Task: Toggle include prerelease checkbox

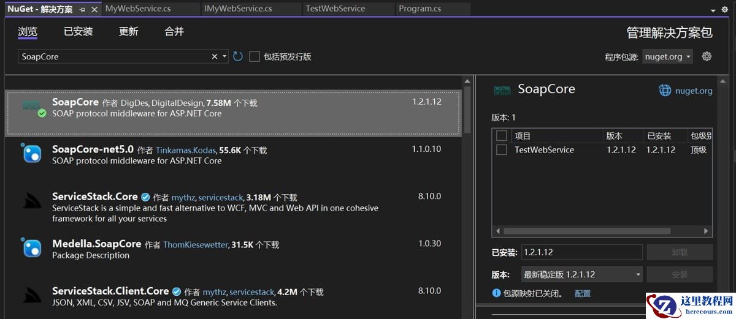Action: pyautogui.click(x=255, y=56)
